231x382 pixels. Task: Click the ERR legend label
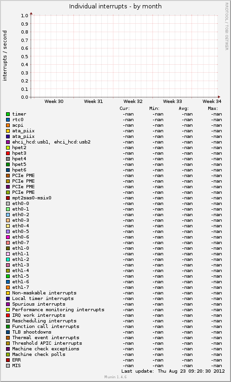tap(17, 360)
